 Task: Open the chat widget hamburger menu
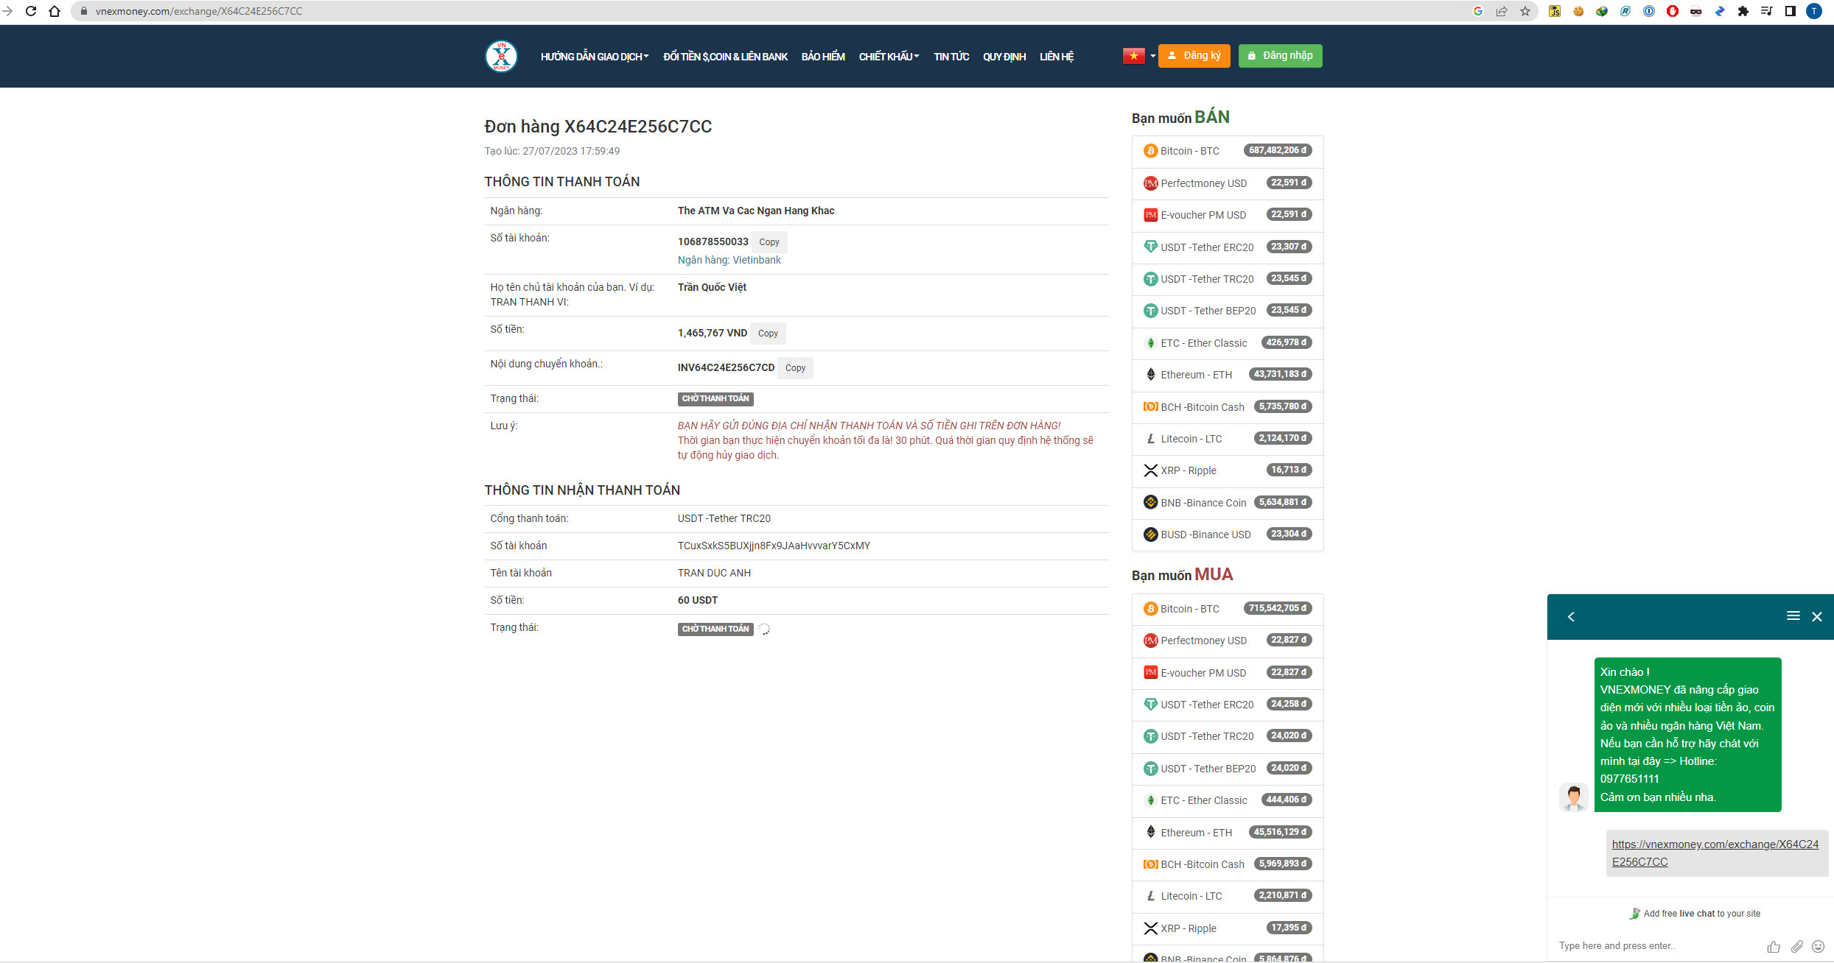(x=1793, y=616)
